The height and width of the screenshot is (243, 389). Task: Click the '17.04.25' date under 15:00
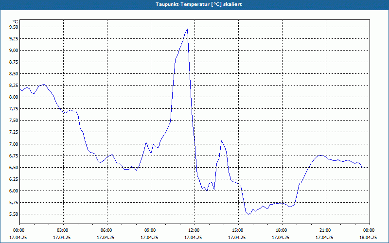[237, 237]
